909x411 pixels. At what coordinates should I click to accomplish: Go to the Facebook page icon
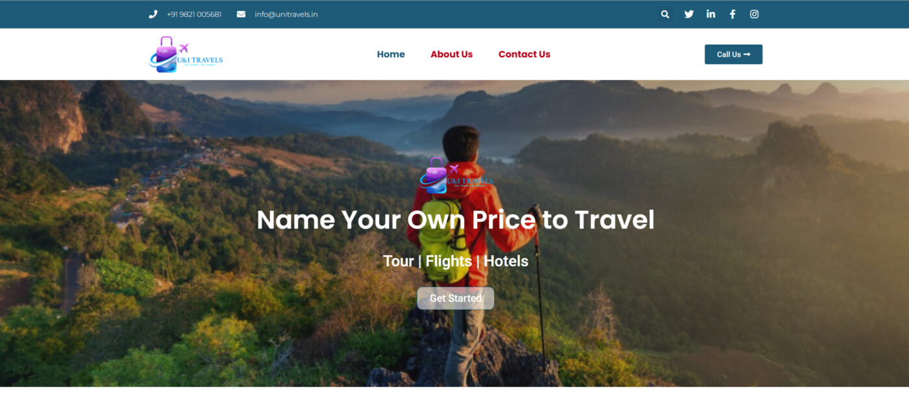coord(732,14)
